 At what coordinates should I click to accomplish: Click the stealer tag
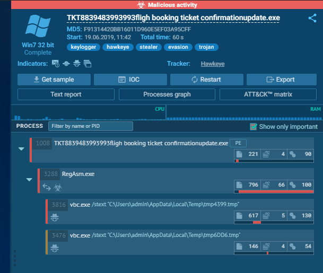[149, 47]
